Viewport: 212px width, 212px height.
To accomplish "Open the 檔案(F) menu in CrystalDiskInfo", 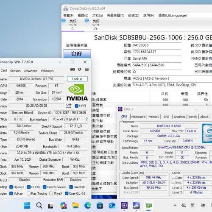I will point(68,15).
